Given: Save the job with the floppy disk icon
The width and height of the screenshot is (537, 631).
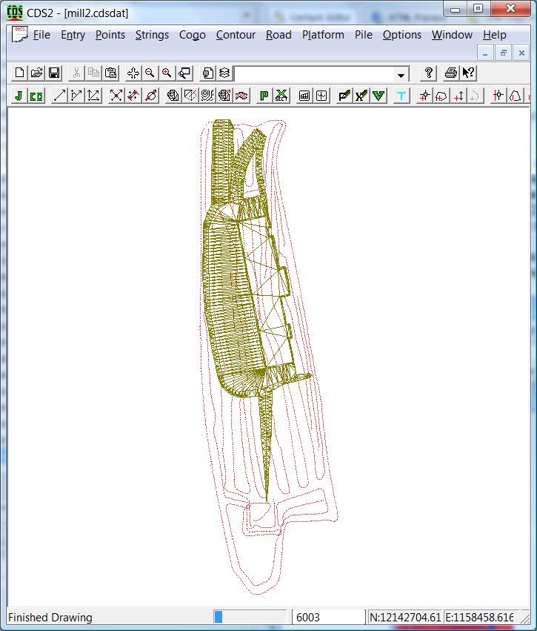Looking at the screenshot, I should 54,73.
